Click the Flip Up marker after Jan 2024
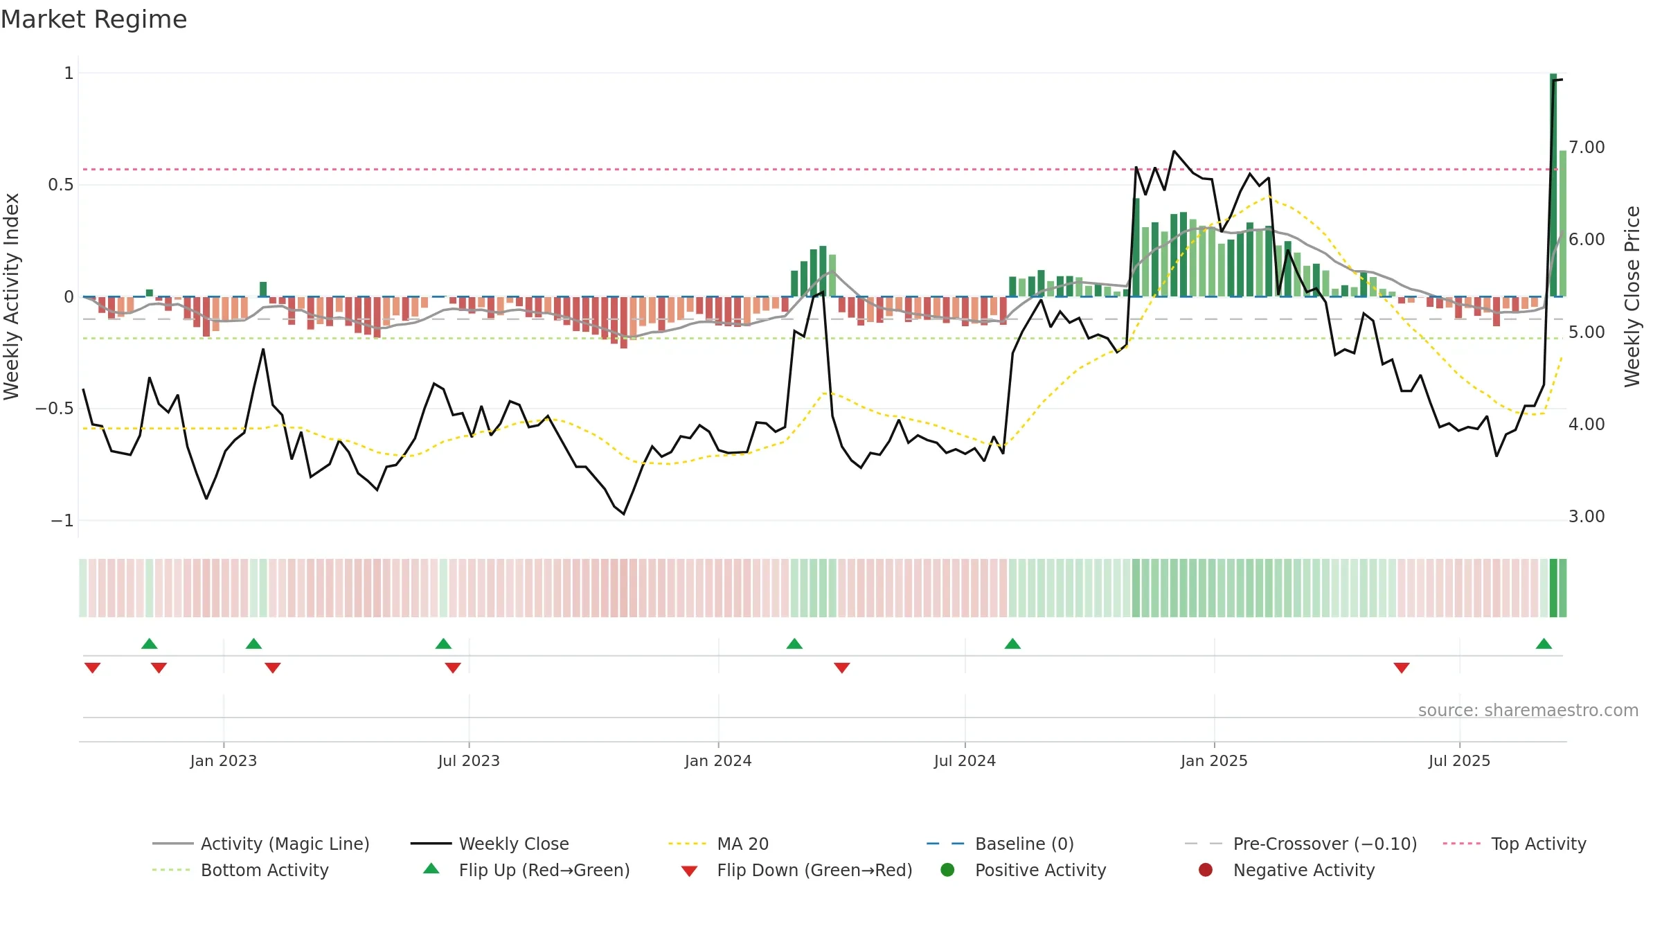 click(x=794, y=643)
